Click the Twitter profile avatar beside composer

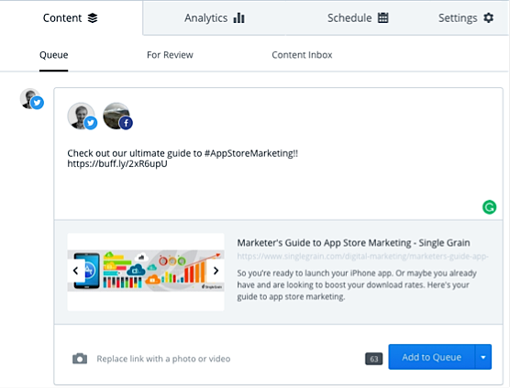tap(31, 99)
